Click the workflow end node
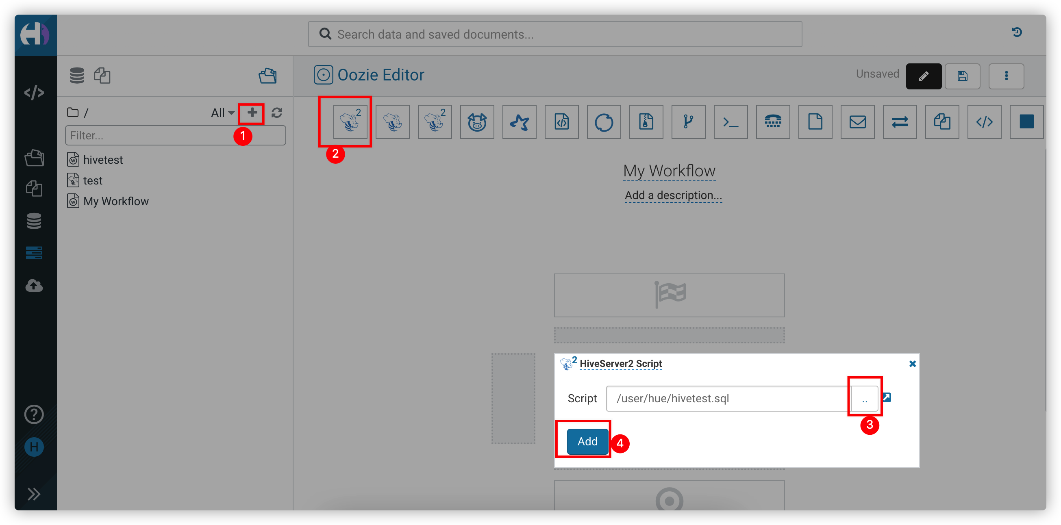1061x525 pixels. [669, 495]
